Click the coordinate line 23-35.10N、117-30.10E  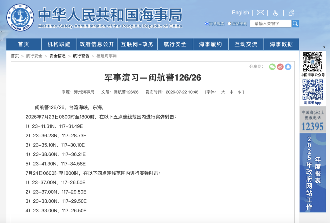[59, 145]
